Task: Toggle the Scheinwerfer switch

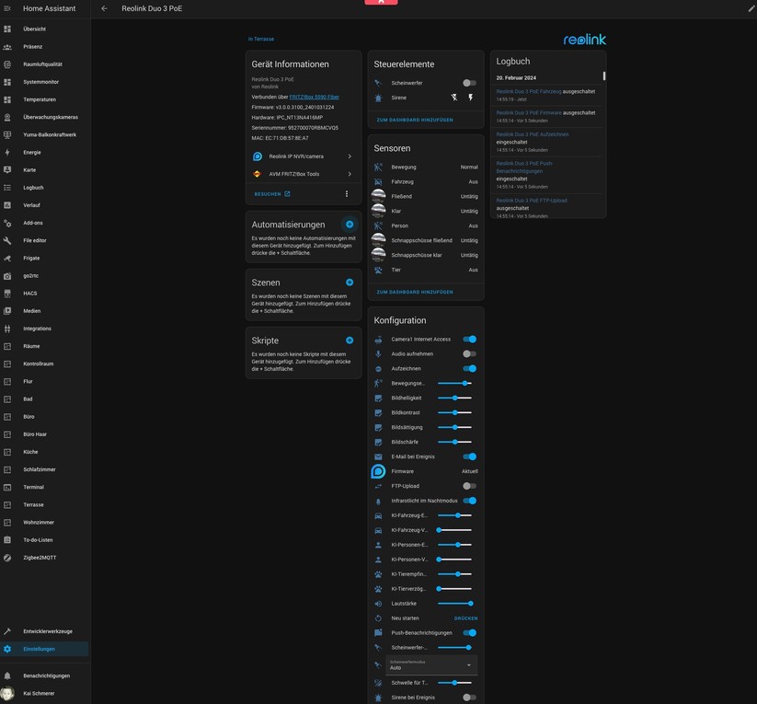Action: coord(469,83)
